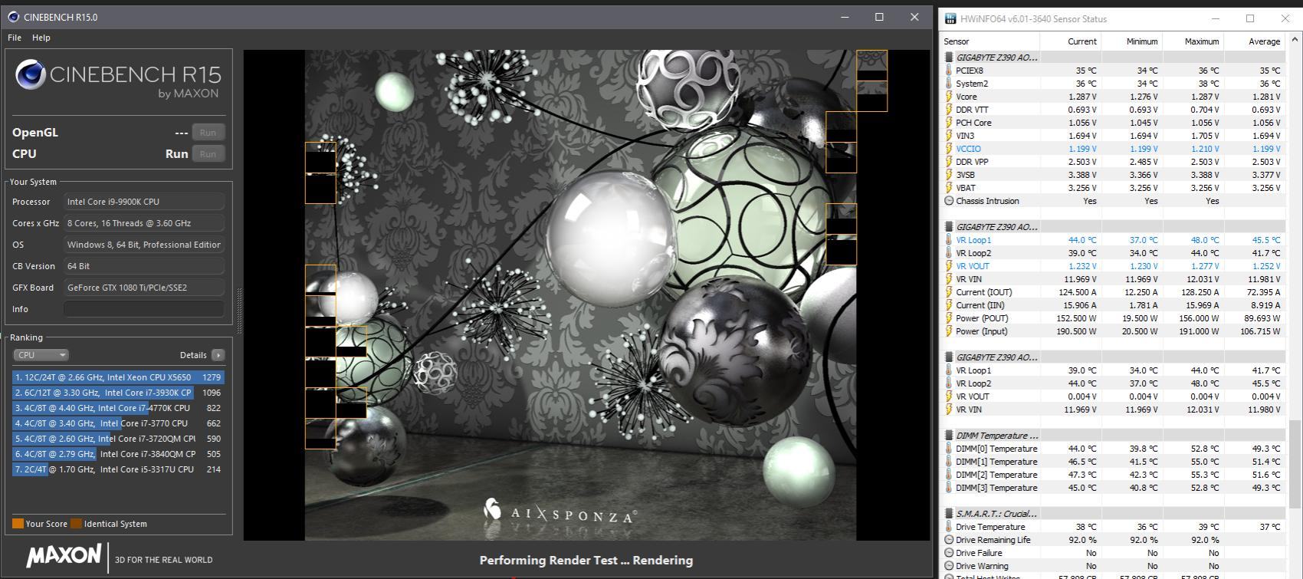Click the Power (POUT) bolt icon

pyautogui.click(x=949, y=318)
